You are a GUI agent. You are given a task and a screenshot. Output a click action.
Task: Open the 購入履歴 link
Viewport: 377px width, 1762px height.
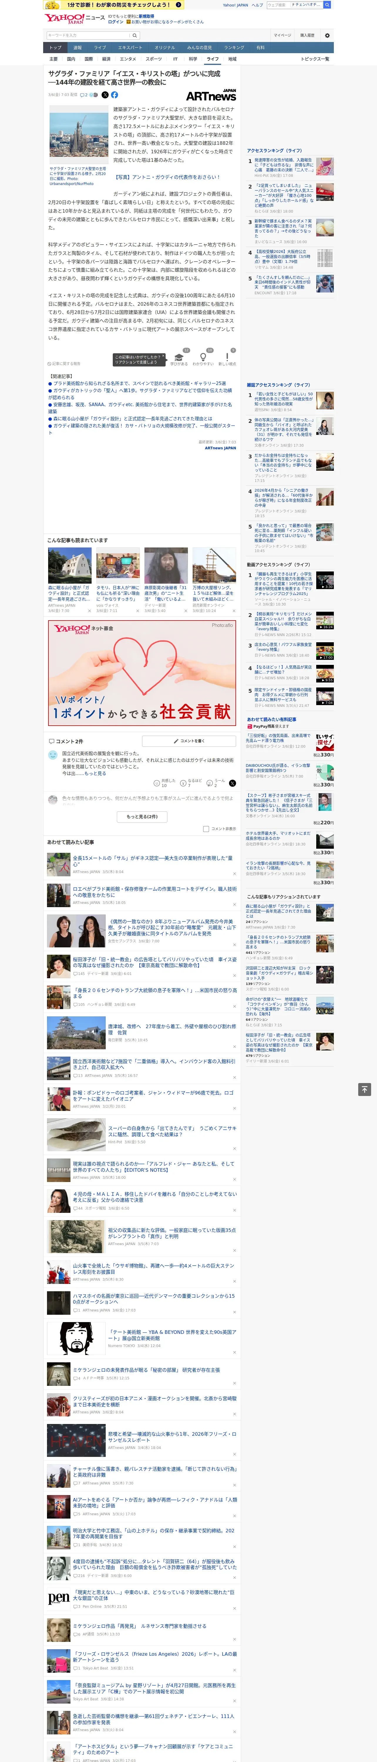point(307,36)
